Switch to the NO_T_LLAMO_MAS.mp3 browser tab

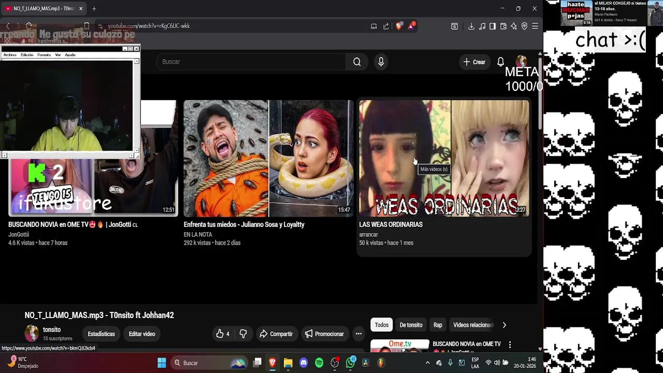pos(44,9)
